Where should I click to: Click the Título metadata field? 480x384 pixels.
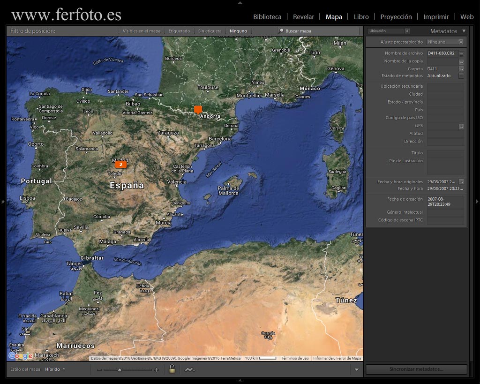coord(445,153)
